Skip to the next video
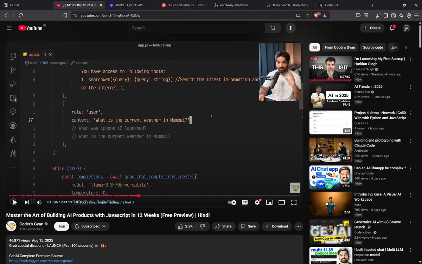The image size is (422, 264). (27, 202)
